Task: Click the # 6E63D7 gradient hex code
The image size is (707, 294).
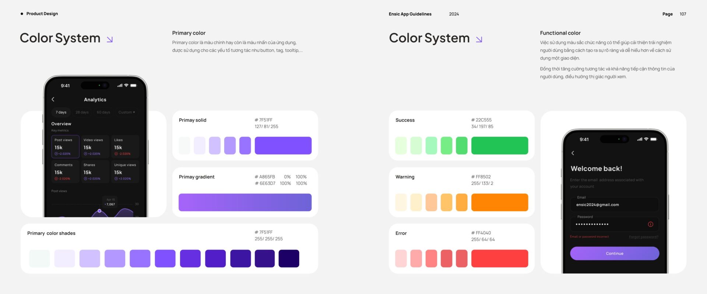Action: (x=265, y=183)
